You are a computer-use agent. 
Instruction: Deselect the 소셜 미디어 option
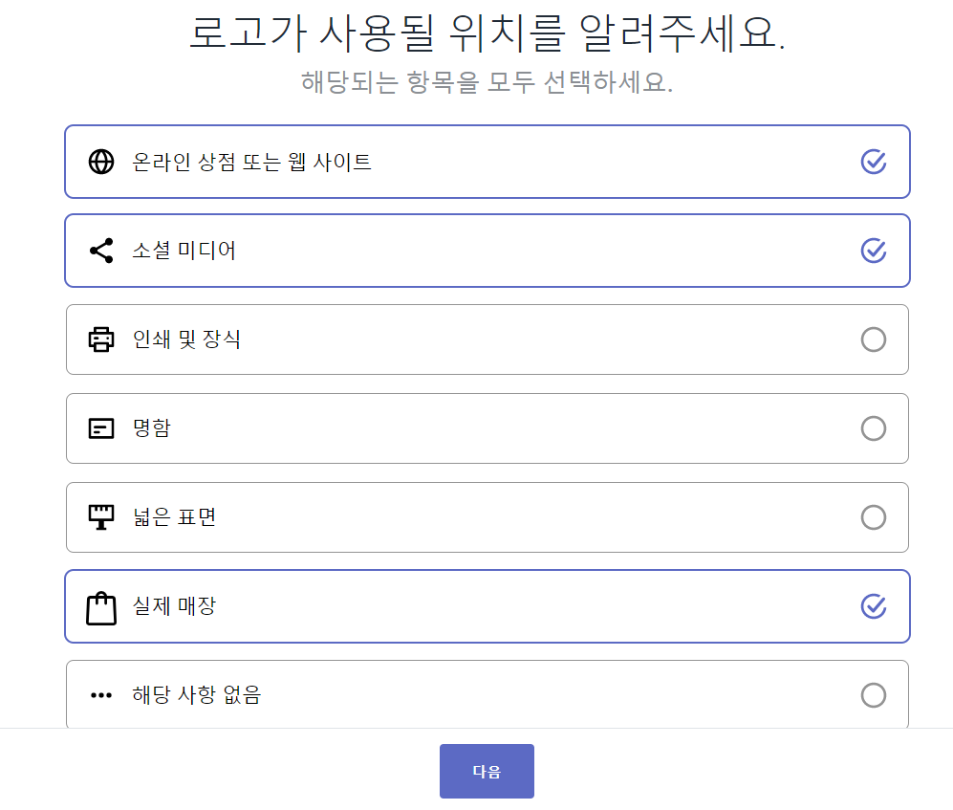[873, 251]
